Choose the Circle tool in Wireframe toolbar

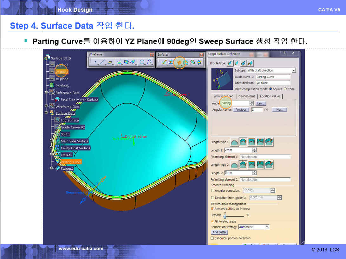[142, 63]
